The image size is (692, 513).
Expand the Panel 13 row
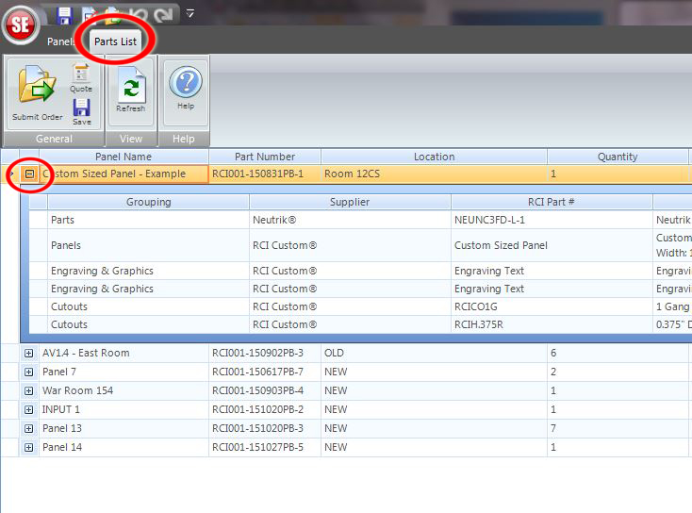click(29, 428)
